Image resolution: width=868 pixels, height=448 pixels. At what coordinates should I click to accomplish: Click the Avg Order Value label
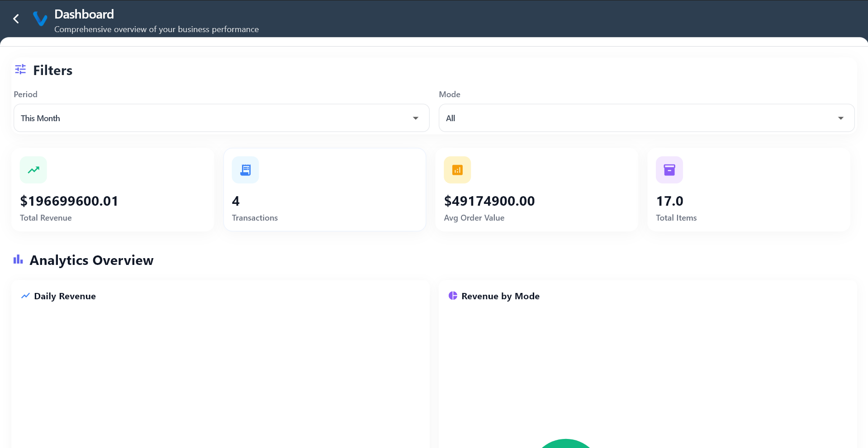(x=474, y=218)
